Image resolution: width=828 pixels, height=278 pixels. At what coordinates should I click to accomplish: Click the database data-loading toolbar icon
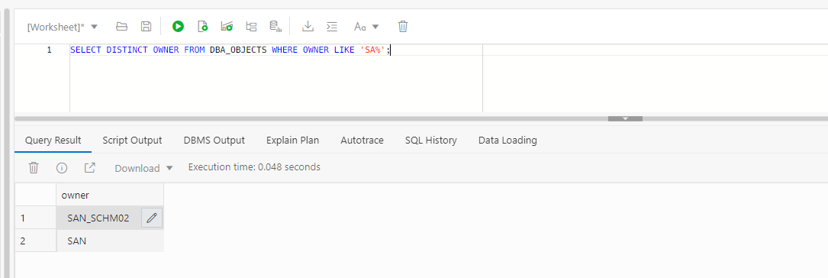click(275, 26)
